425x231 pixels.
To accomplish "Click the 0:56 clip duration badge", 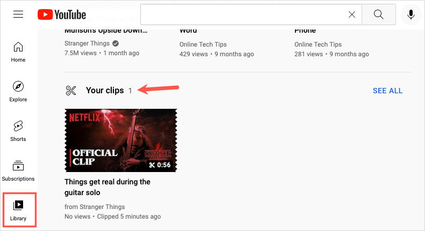I will tap(160, 165).
